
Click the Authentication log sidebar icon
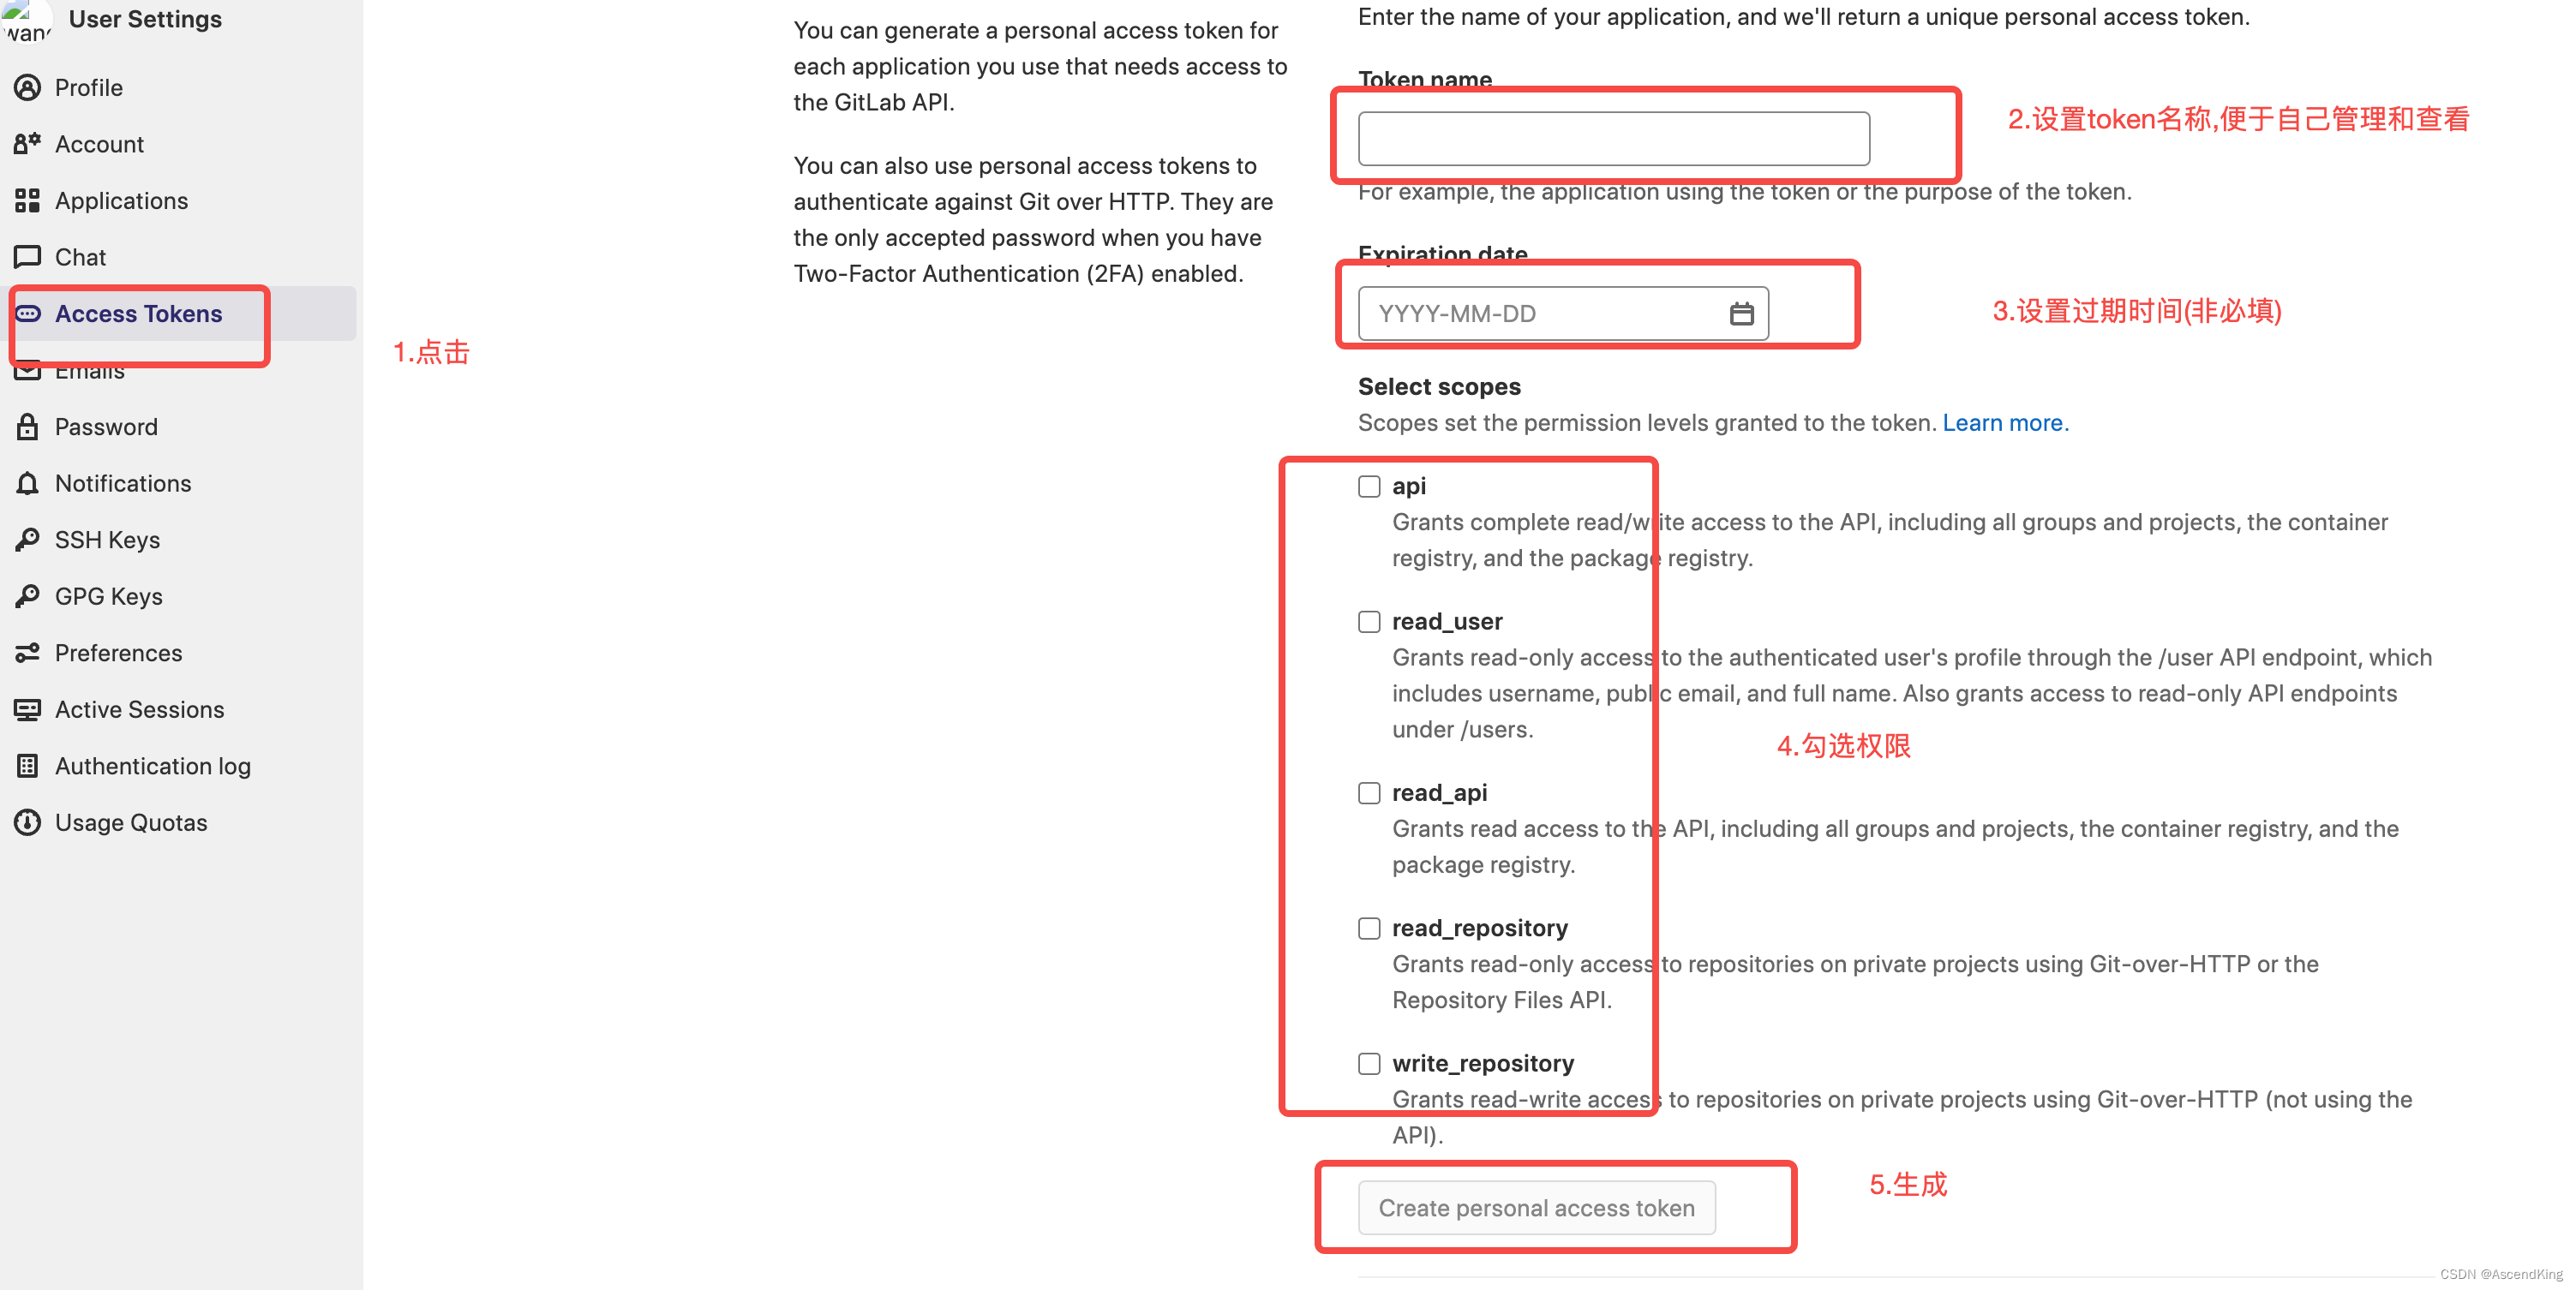(x=28, y=765)
